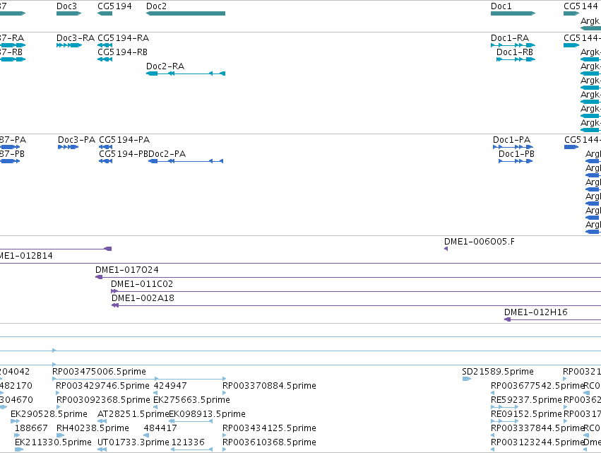Click the Doc2 gene bar
This screenshot has width=601, height=453.
coord(186,13)
